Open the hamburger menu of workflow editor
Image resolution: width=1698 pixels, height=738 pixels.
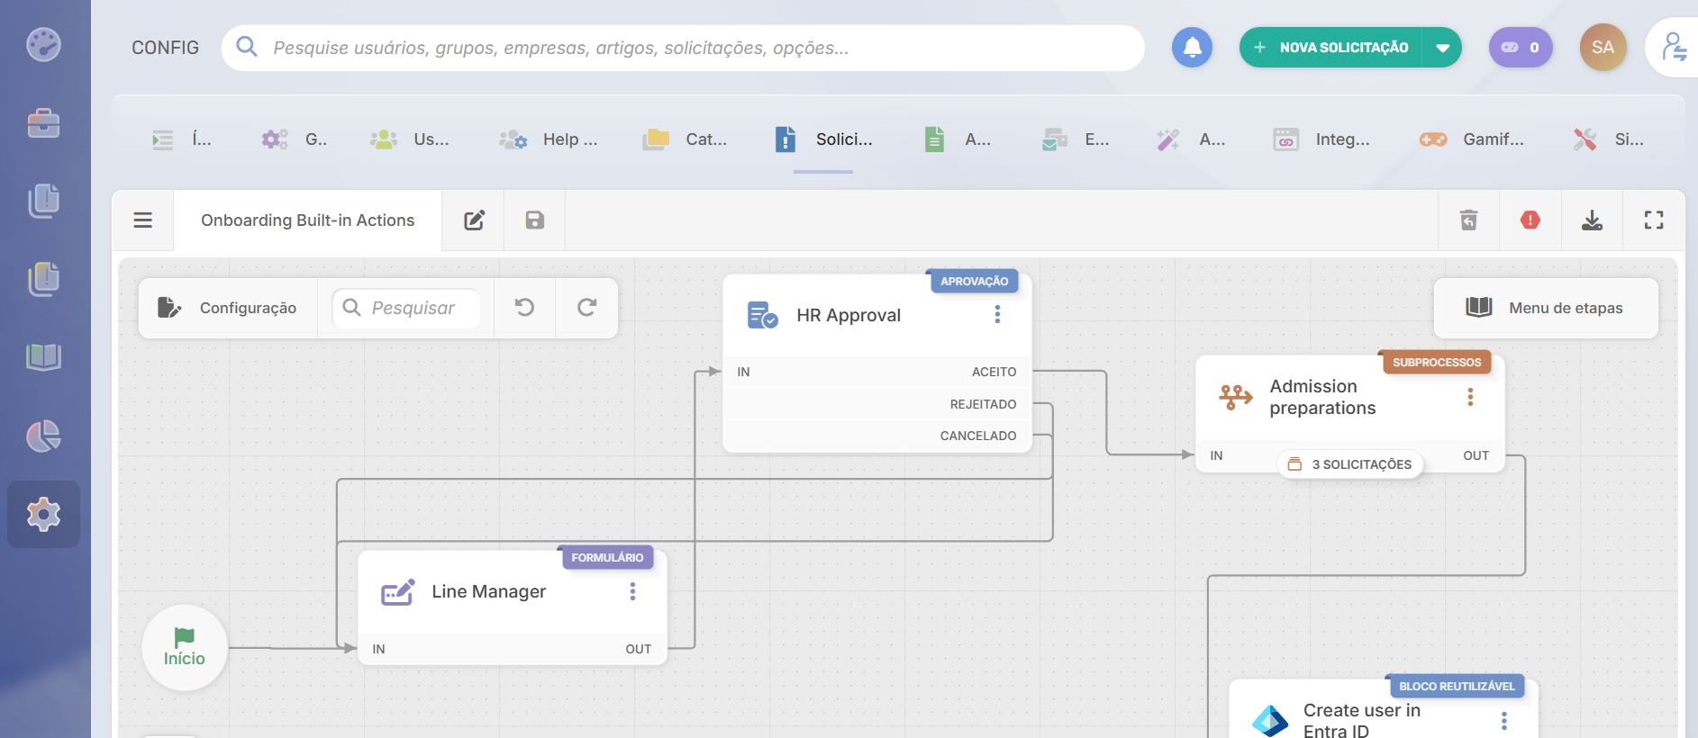point(142,220)
